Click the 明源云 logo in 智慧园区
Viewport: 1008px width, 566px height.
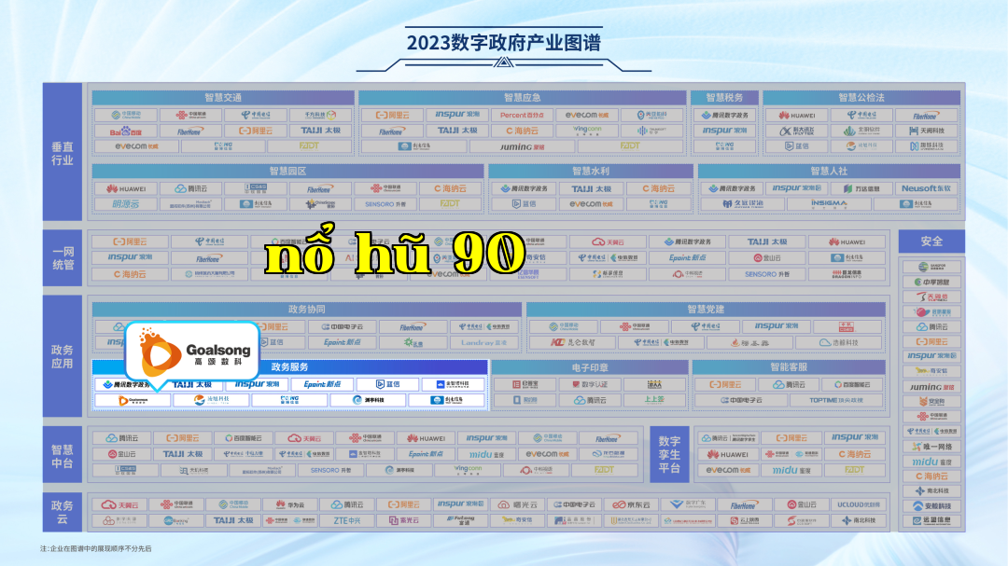(126, 204)
